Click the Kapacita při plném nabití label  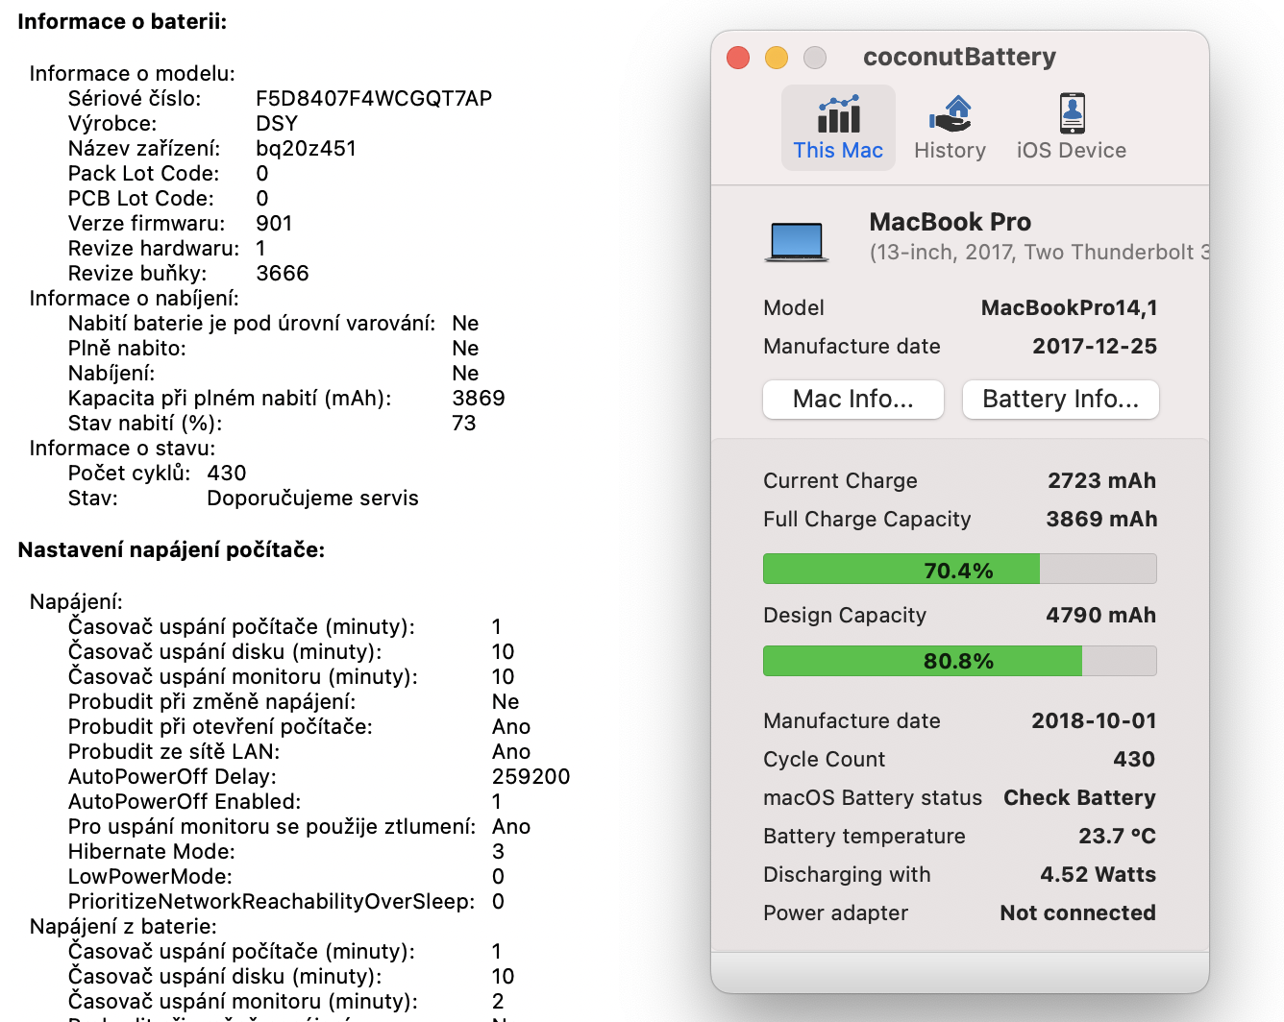pyautogui.click(x=230, y=399)
